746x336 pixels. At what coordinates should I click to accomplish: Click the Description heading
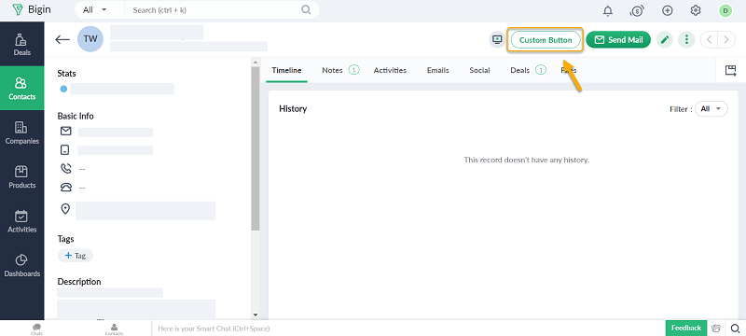(x=79, y=282)
